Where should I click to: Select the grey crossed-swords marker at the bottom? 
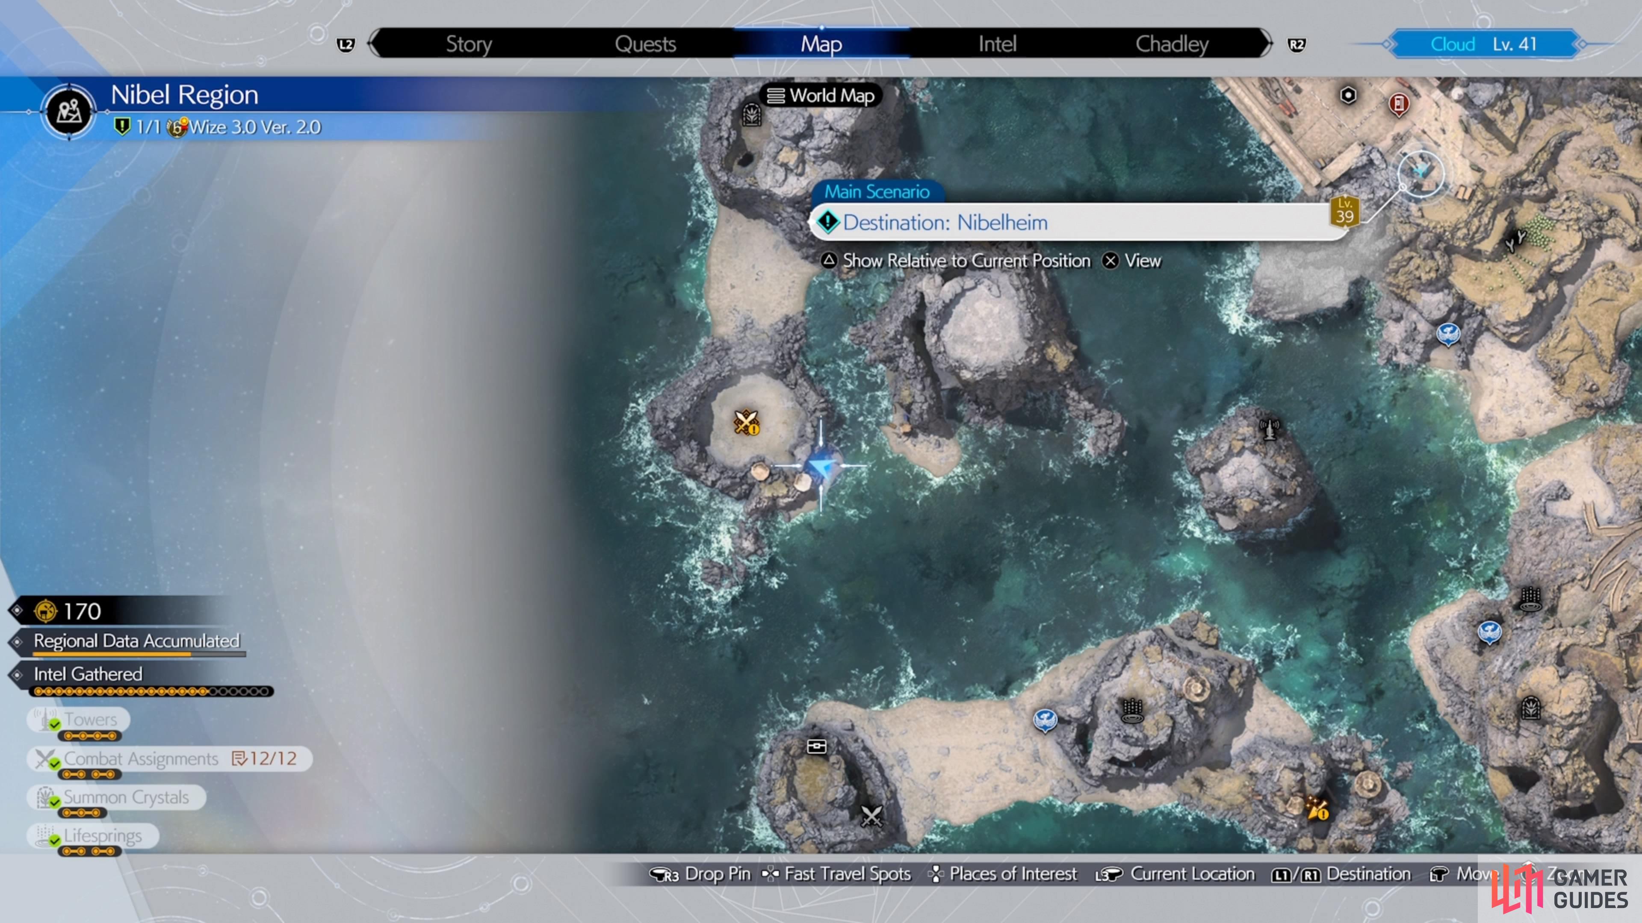(871, 816)
